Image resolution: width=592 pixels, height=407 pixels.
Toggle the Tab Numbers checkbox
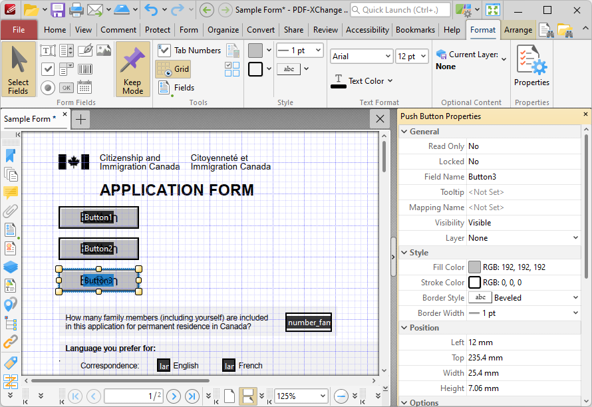click(x=189, y=51)
